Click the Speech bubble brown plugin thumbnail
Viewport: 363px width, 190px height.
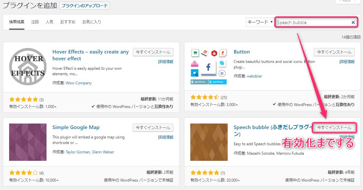[x=209, y=142]
